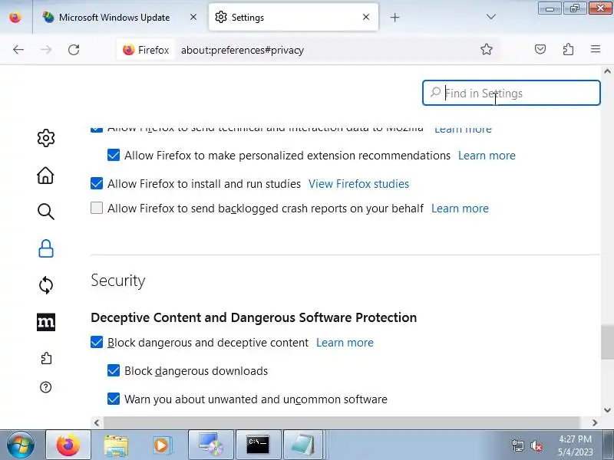Launch Windows Media Player from taskbar

(161, 445)
